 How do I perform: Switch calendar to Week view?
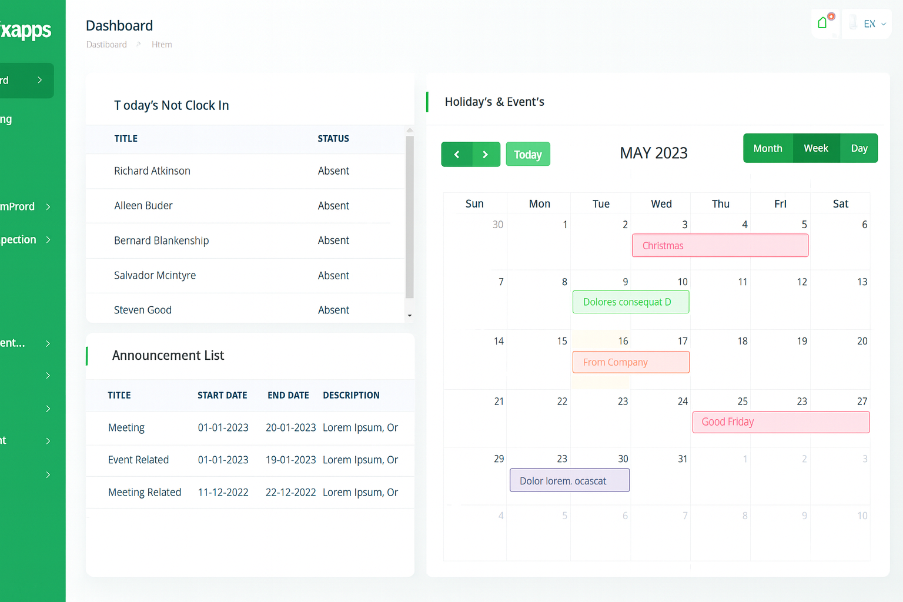816,148
